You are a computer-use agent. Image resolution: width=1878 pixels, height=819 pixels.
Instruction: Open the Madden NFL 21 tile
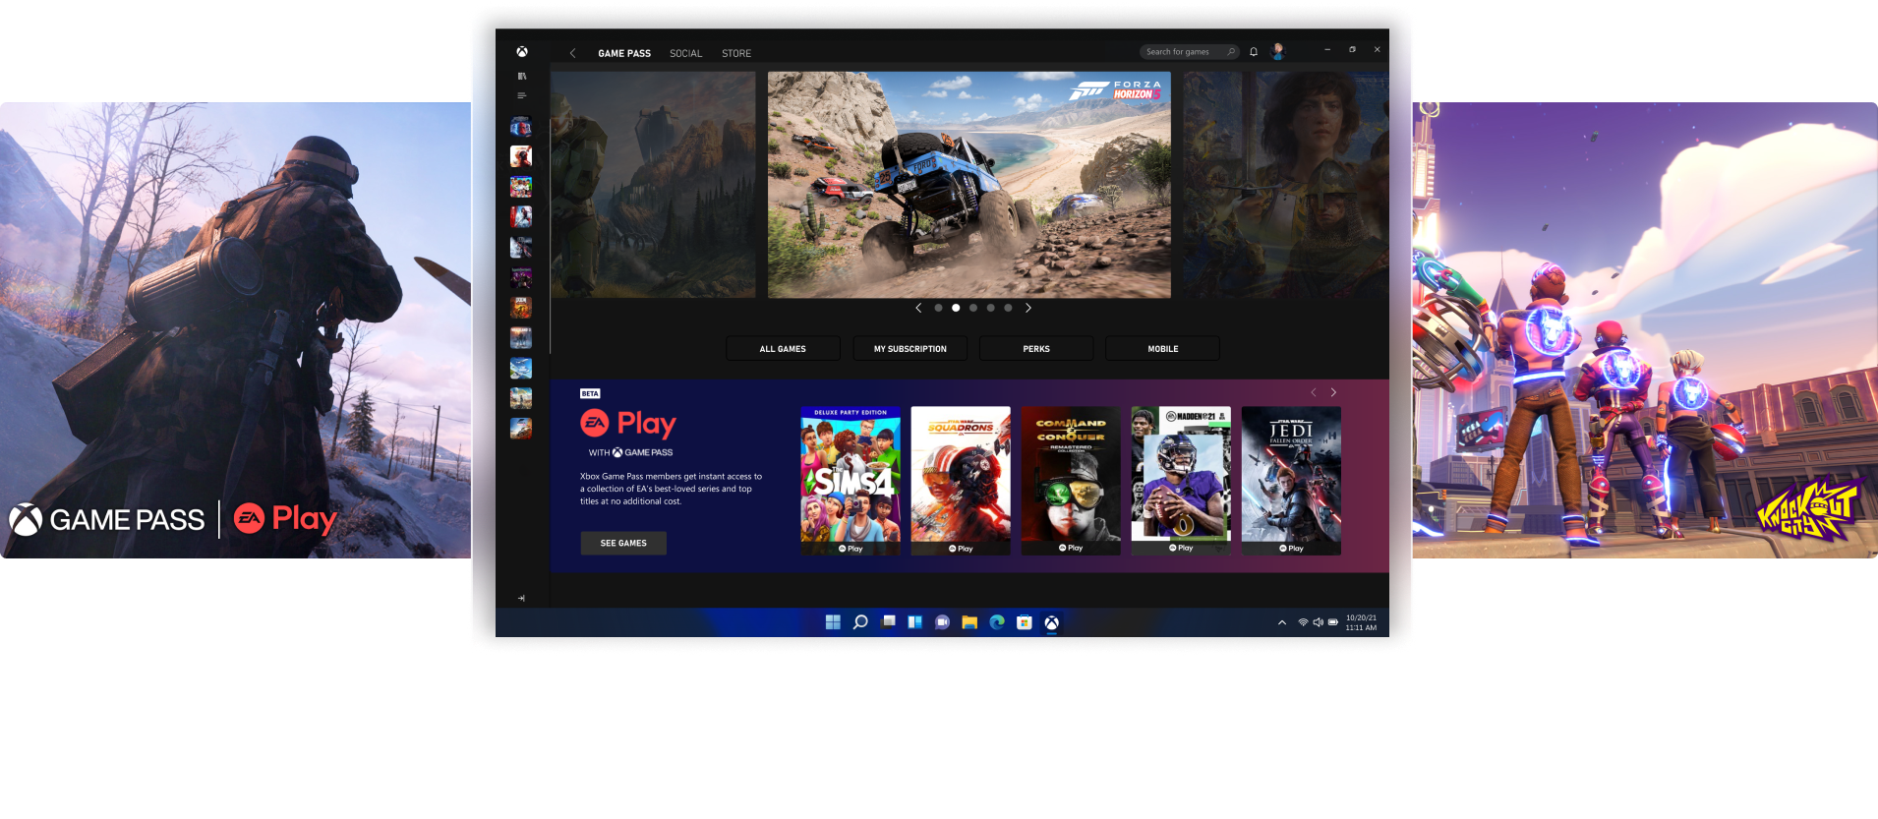[x=1181, y=481]
